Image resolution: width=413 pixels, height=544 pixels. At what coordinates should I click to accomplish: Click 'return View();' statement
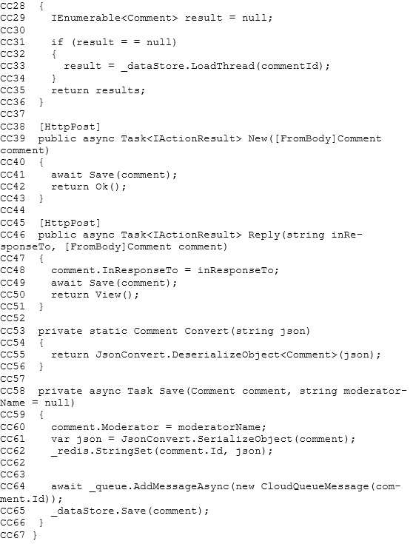point(95,295)
